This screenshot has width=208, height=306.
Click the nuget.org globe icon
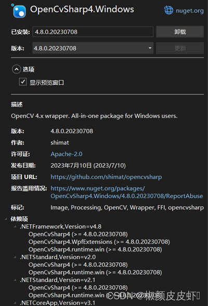coord(168,10)
